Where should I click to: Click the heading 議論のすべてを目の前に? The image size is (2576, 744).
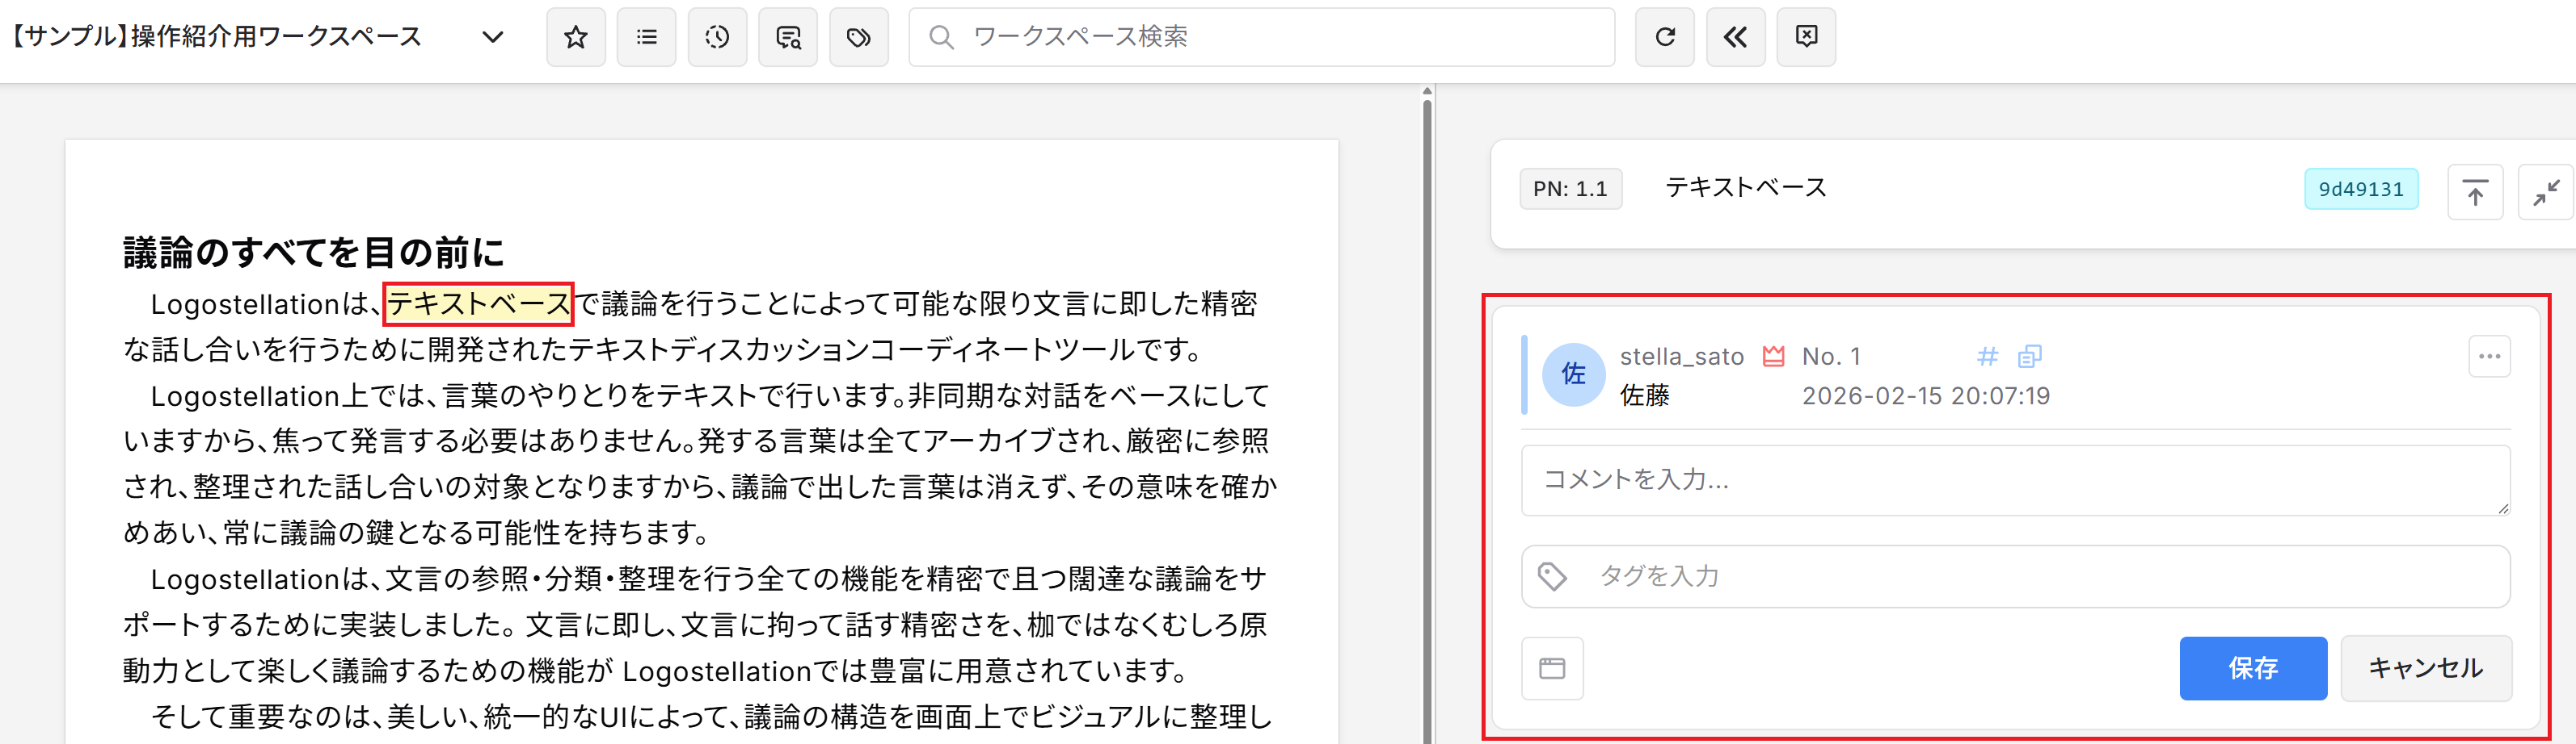tap(313, 252)
